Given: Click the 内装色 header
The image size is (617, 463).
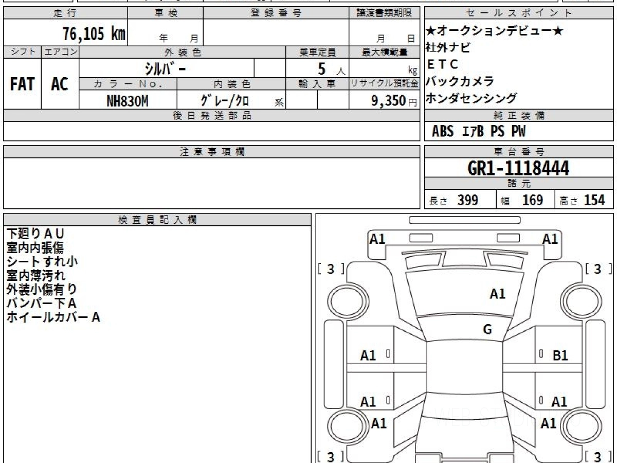Looking at the screenshot, I should coord(231,84).
